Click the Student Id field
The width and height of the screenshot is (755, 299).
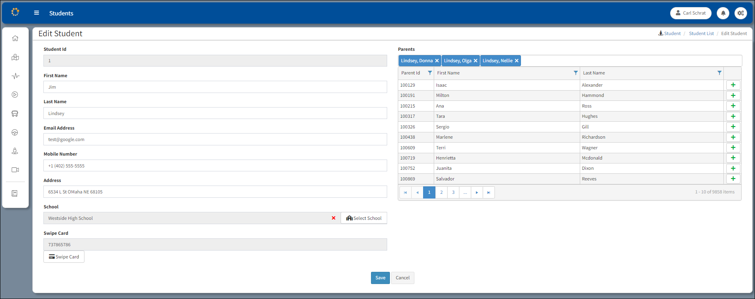(x=215, y=61)
